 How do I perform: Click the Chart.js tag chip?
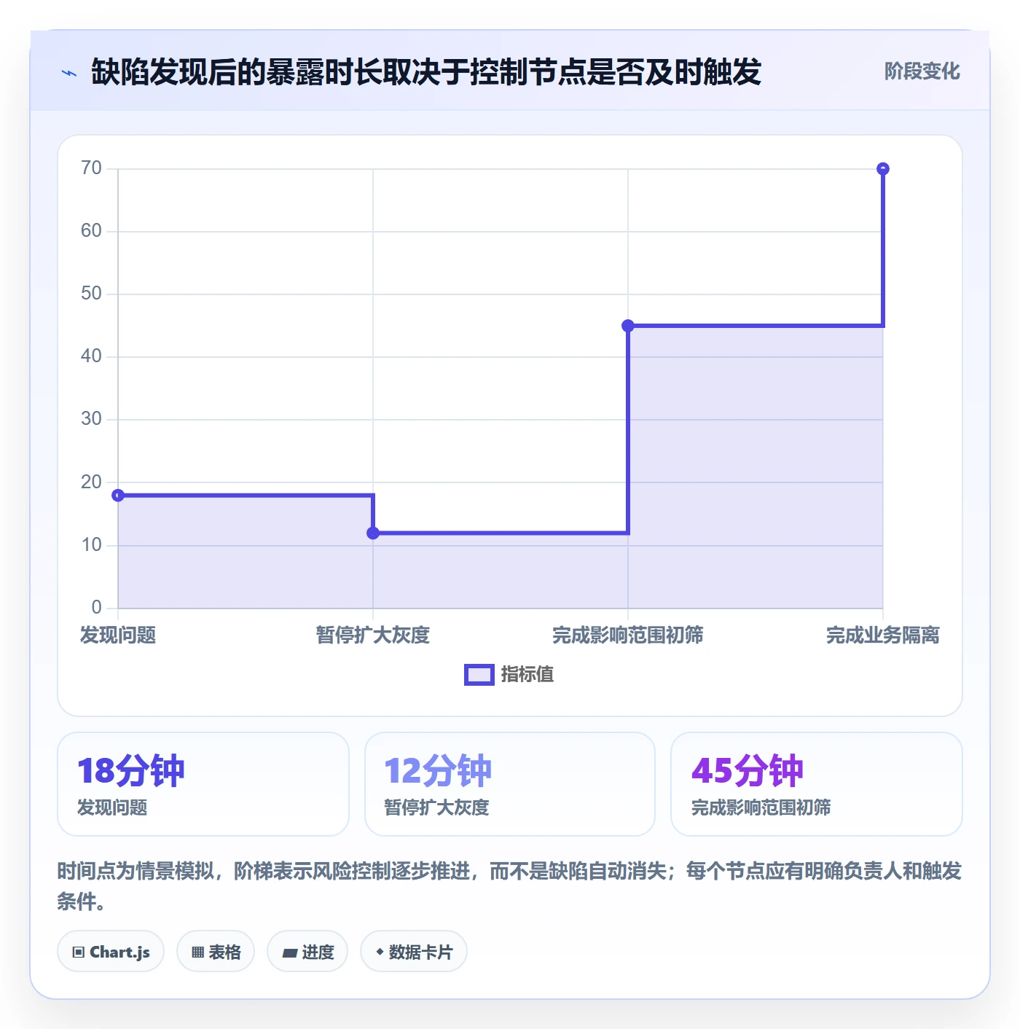(x=111, y=952)
